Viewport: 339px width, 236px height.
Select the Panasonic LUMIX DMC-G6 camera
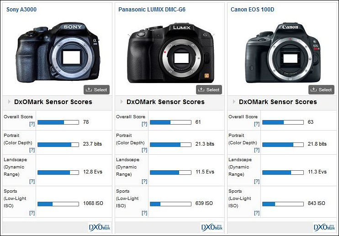tap(209, 89)
